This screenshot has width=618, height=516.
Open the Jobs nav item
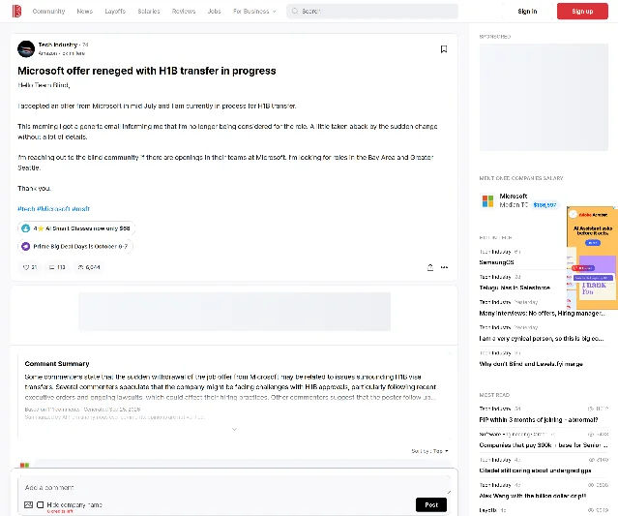[215, 11]
